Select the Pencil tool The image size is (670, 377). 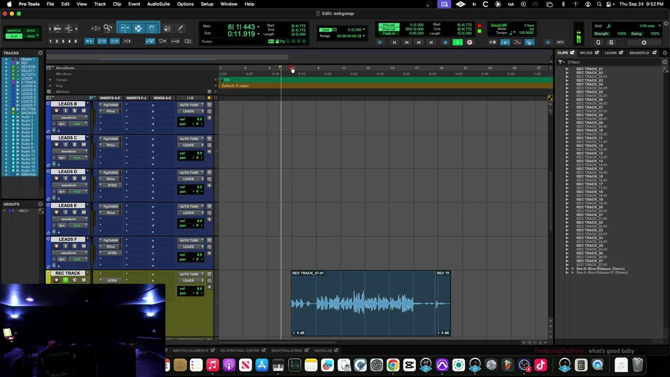180,28
